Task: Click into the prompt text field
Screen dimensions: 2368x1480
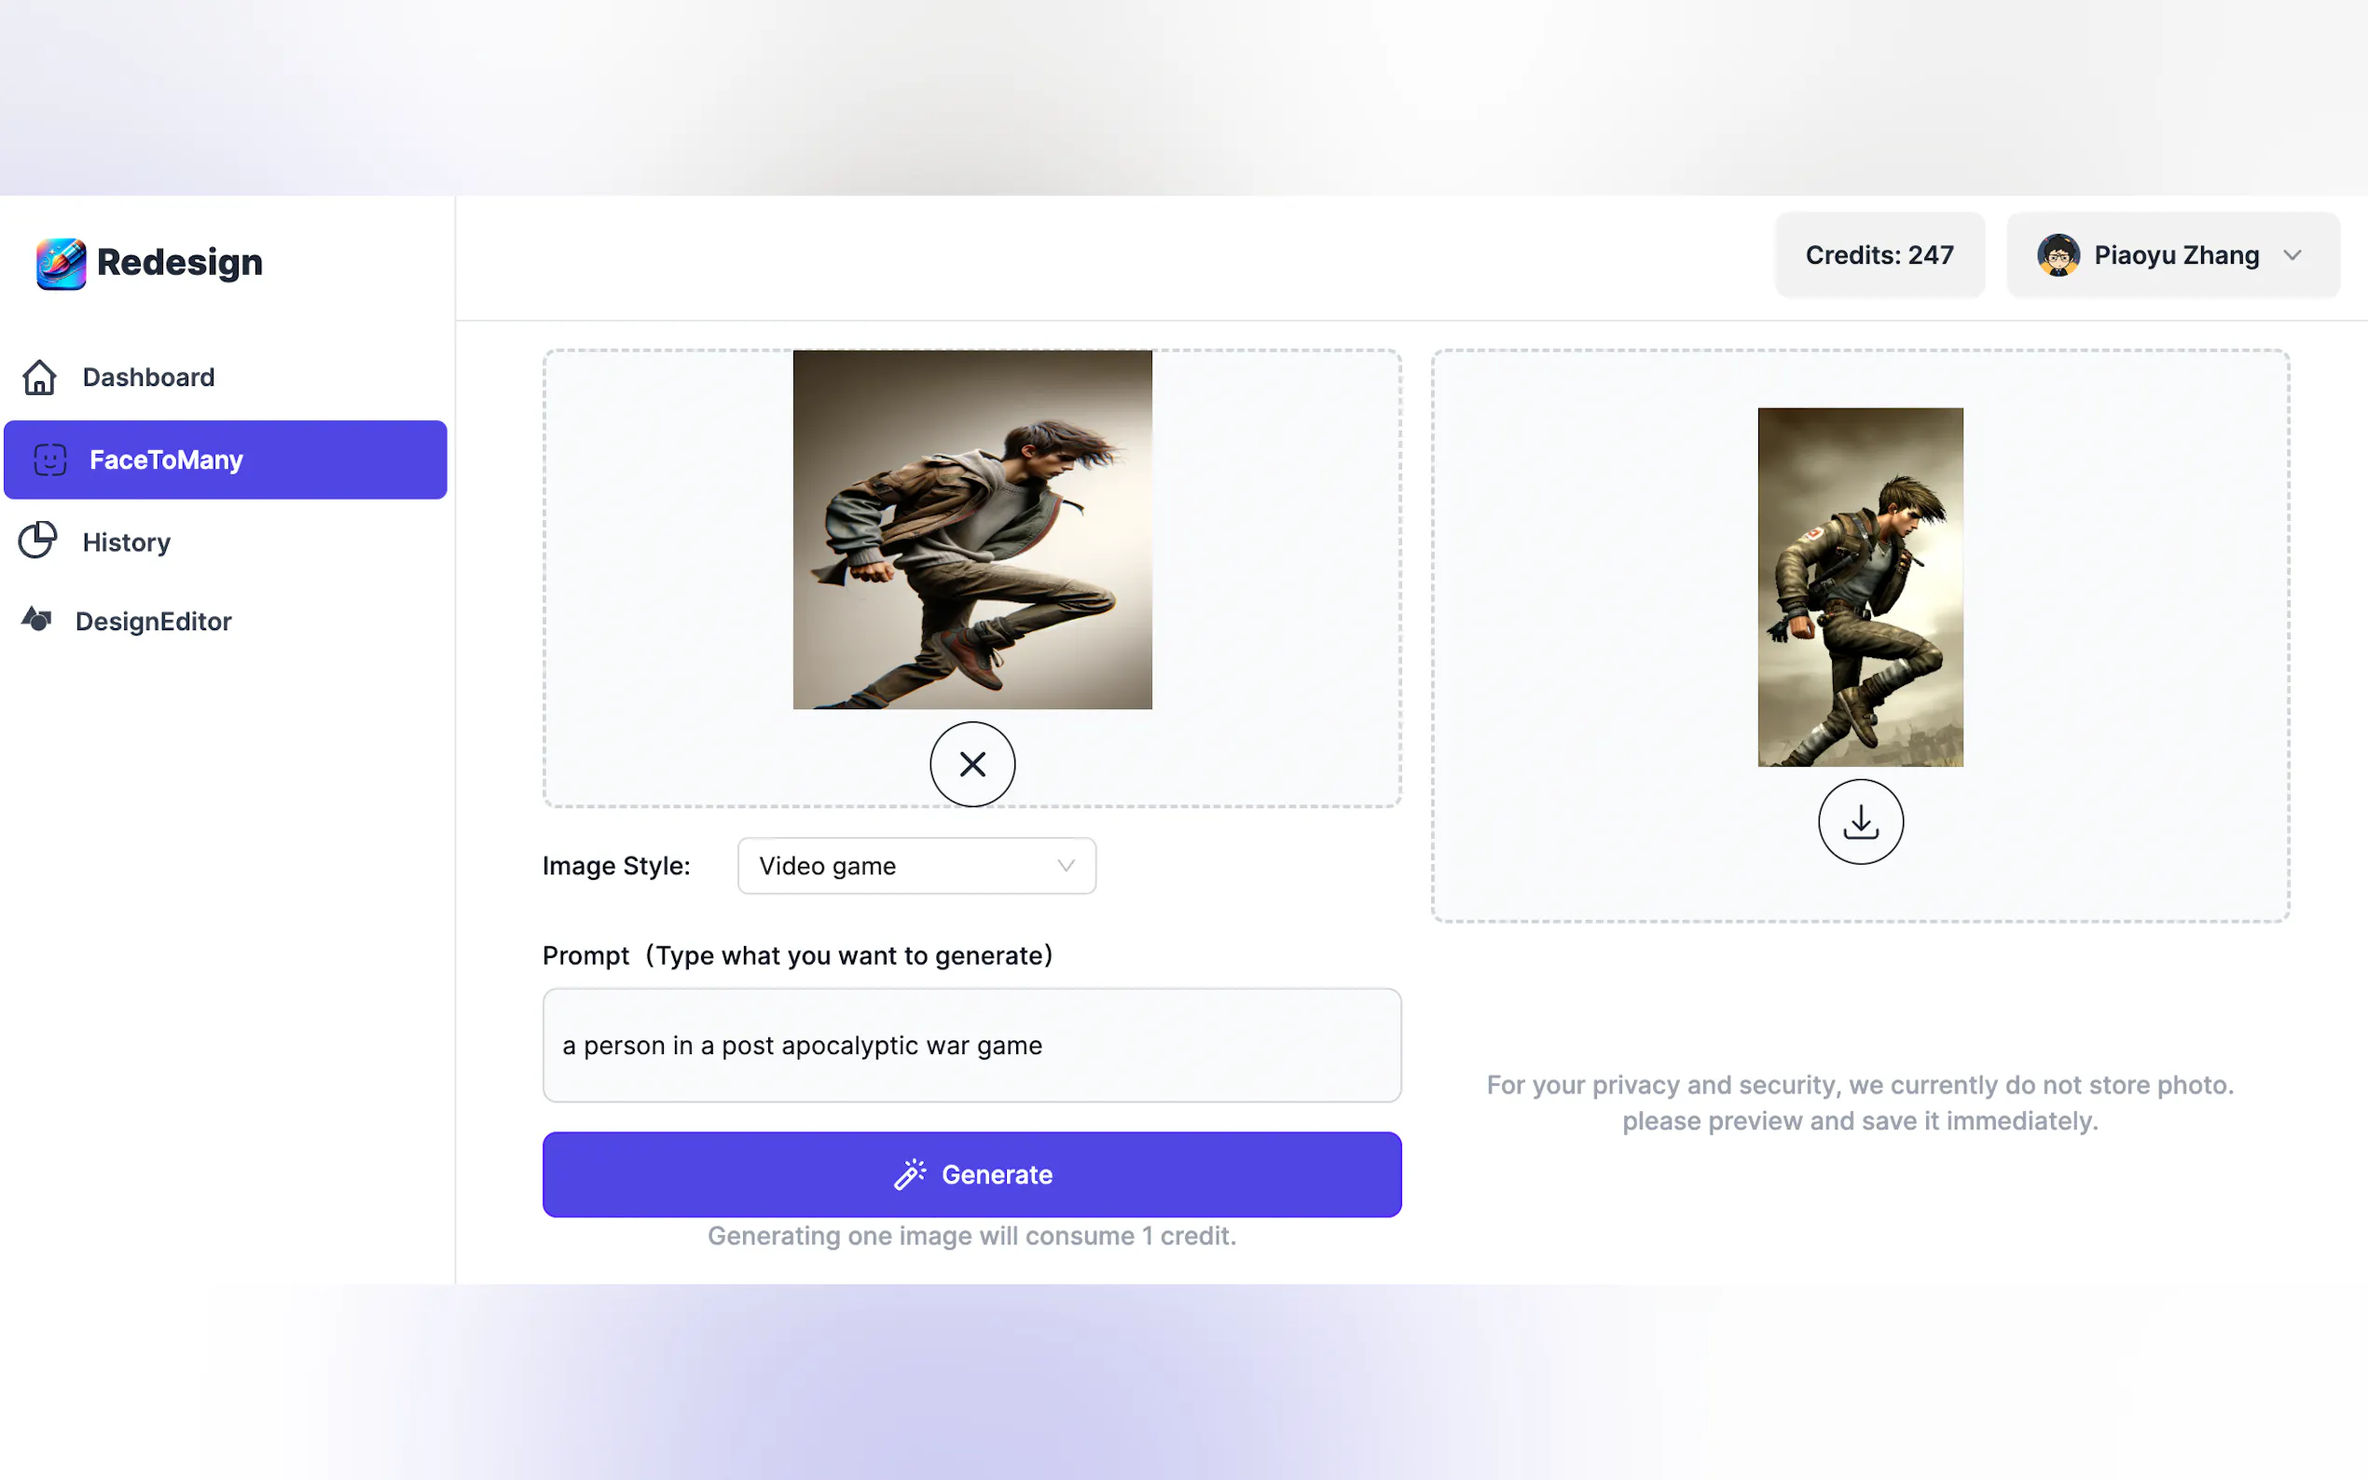Action: [x=972, y=1045]
